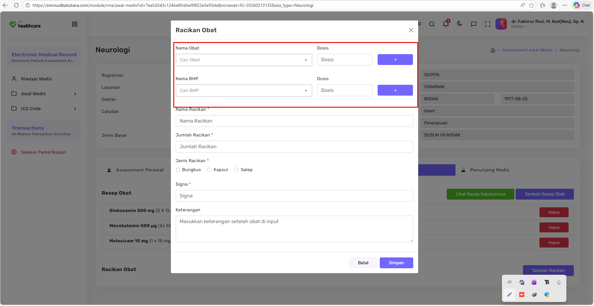
Task: Open Internet Download Manager tray icon
Action: (x=534, y=295)
